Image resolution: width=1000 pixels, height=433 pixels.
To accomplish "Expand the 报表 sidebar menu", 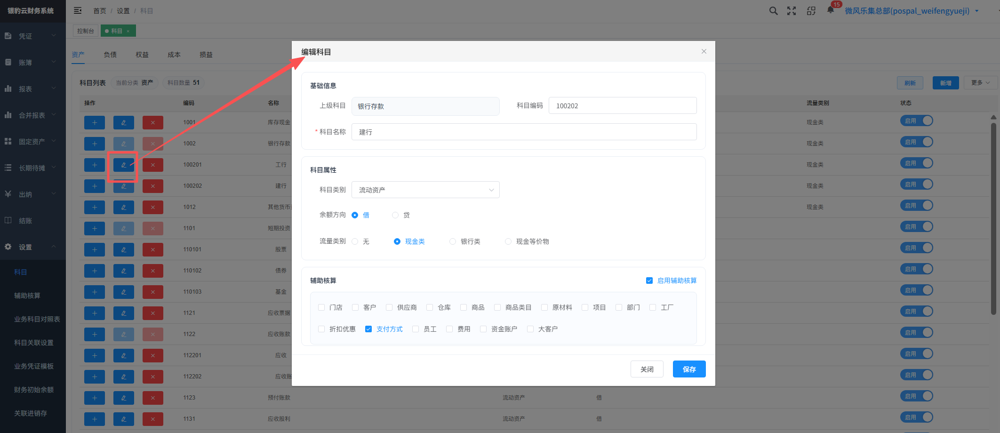I will click(32, 88).
